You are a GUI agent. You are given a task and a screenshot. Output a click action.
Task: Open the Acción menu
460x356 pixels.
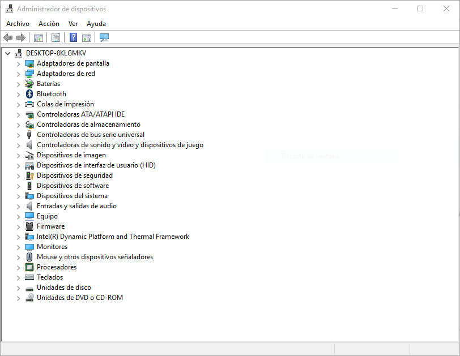[49, 24]
